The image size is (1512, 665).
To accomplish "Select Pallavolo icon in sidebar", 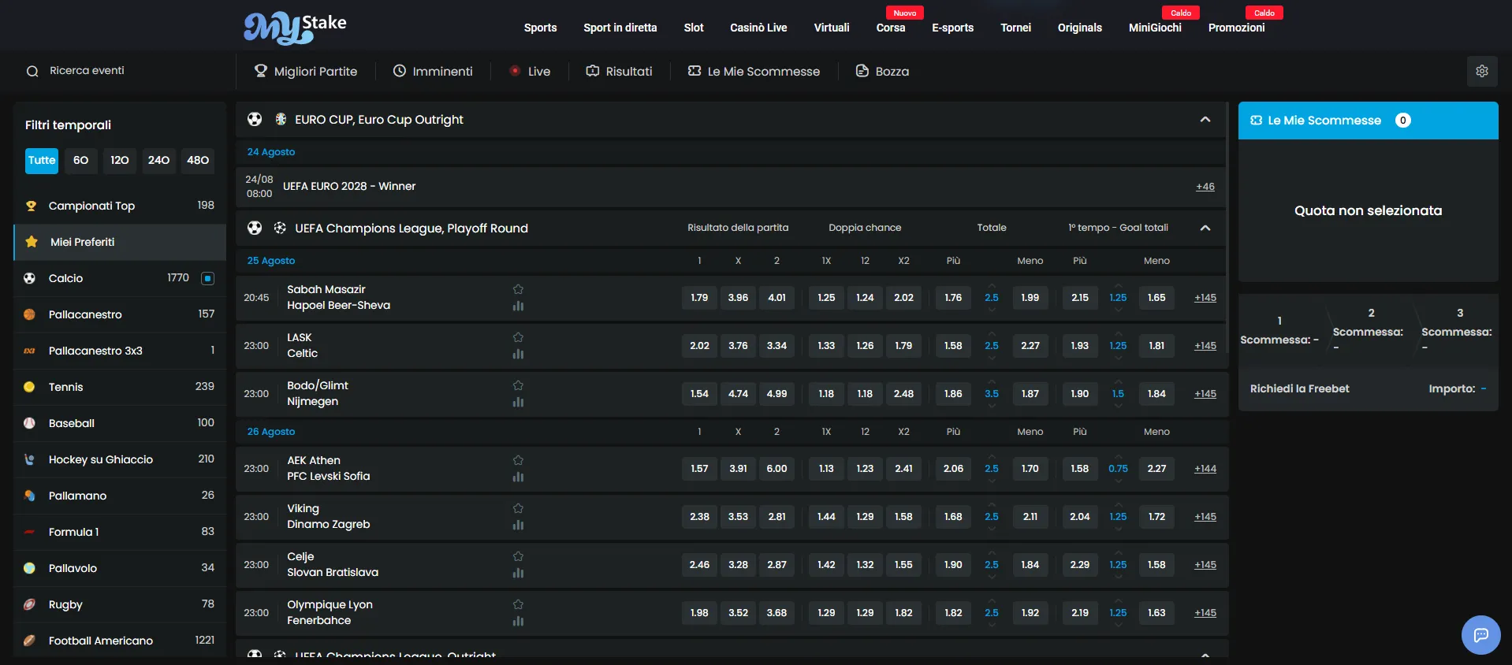I will (30, 568).
